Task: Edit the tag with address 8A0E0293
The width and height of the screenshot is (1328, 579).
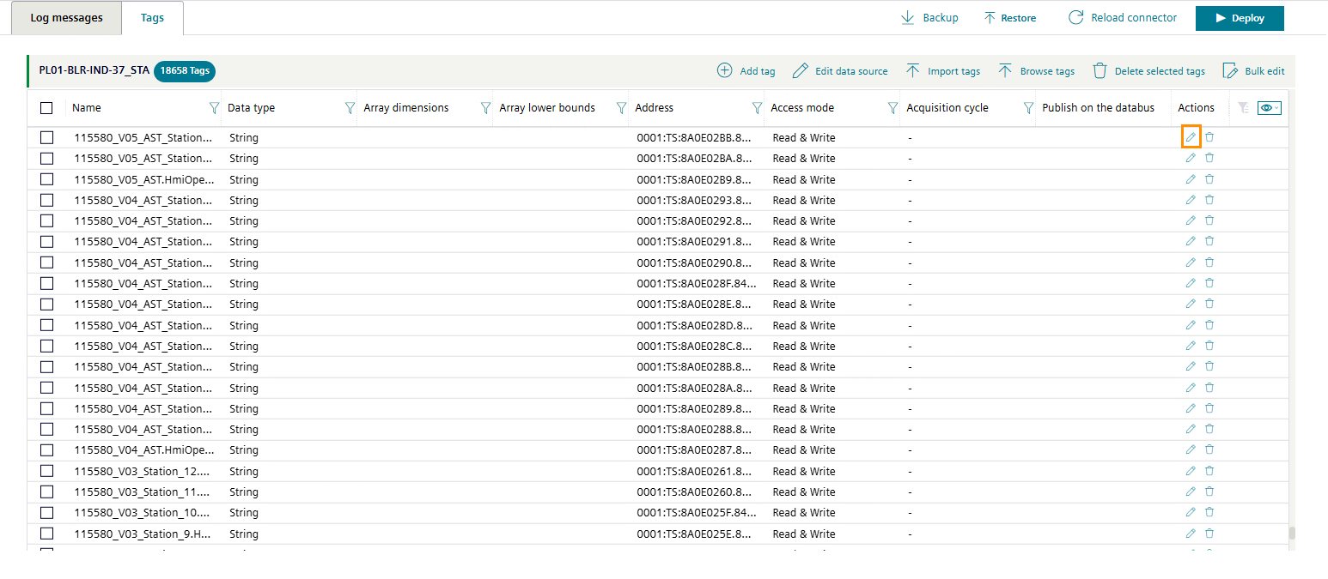Action: coord(1191,200)
